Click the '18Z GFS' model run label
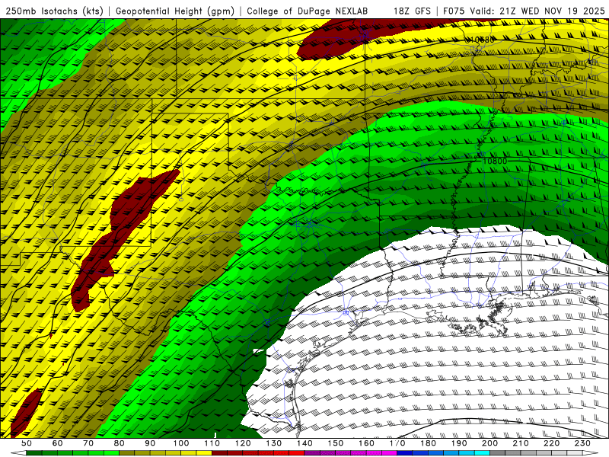 [x=412, y=11]
